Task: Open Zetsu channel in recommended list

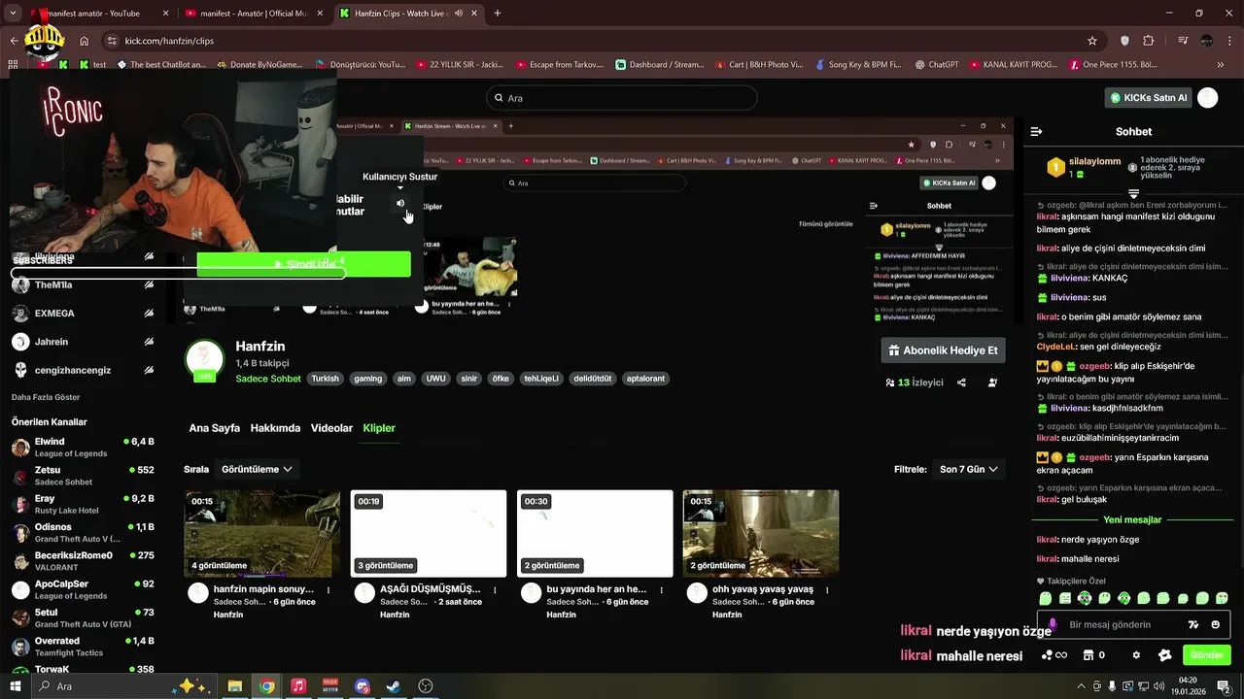Action: coord(83,475)
